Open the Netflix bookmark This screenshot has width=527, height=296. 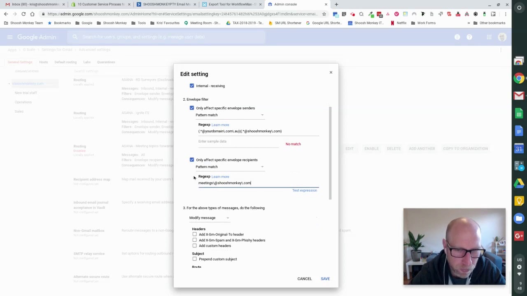(399, 23)
